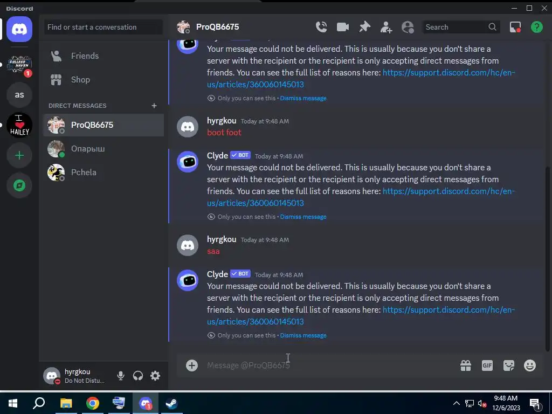Create a new DM with plus
552x414 pixels.
tap(154, 106)
